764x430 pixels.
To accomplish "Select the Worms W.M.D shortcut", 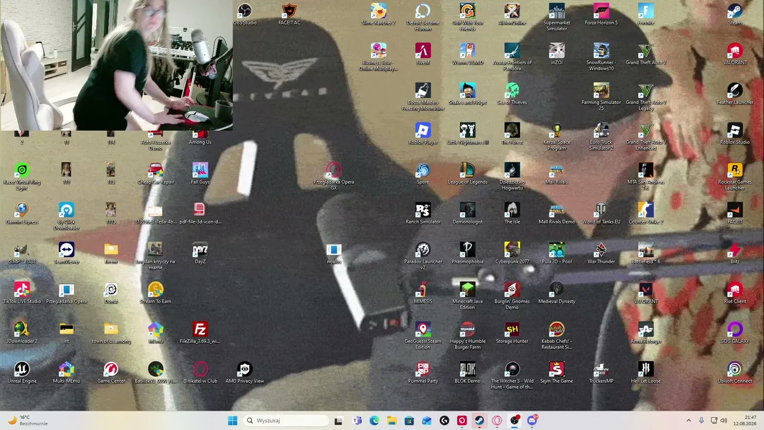I will [467, 54].
